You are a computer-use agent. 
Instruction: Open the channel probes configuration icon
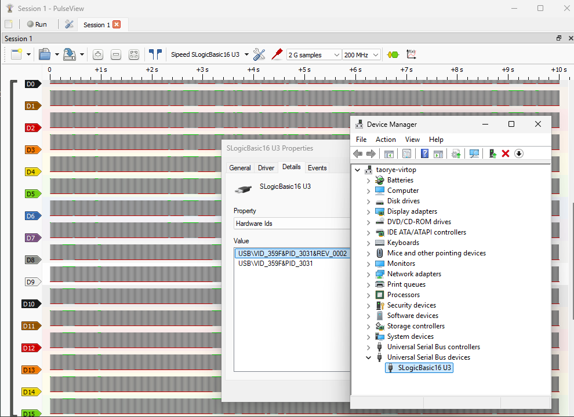click(x=277, y=54)
